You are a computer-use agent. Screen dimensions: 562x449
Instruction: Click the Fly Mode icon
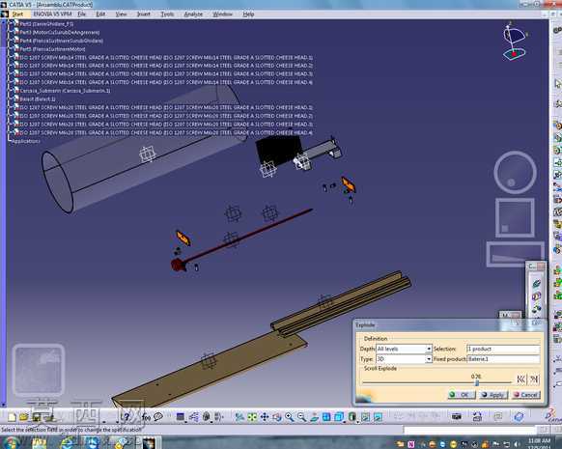pyautogui.click(x=239, y=417)
